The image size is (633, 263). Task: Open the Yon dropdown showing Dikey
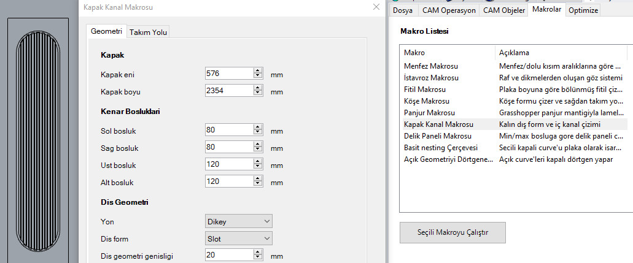(239, 221)
